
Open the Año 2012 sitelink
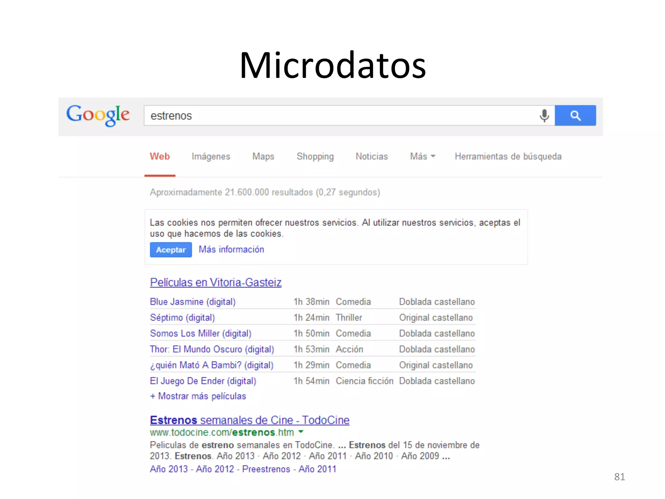click(215, 469)
